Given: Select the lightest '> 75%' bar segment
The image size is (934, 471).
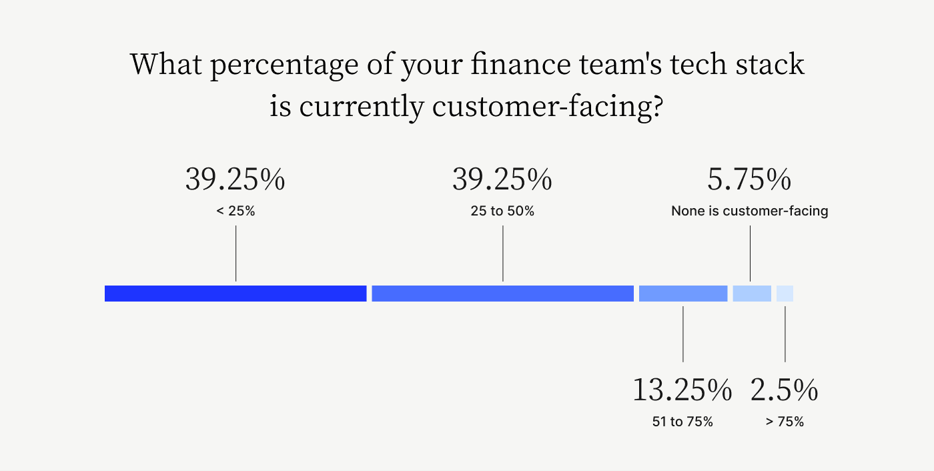Looking at the screenshot, I should coord(785,294).
